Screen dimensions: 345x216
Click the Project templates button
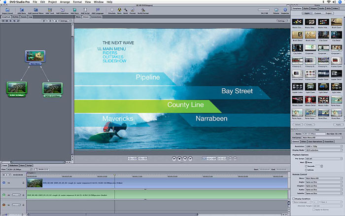(x=328, y=13)
